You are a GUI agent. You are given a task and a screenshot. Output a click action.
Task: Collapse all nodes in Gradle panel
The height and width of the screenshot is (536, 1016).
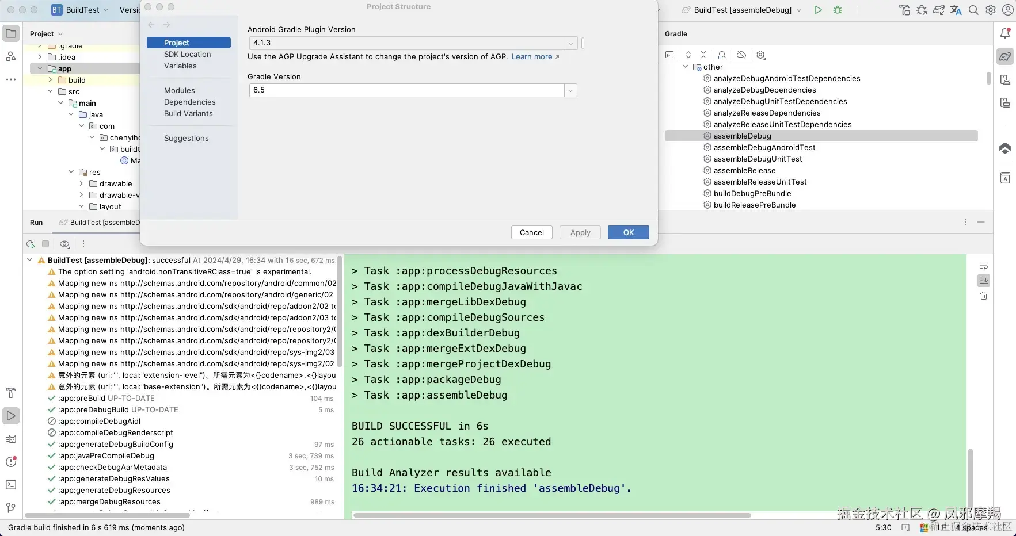click(703, 55)
